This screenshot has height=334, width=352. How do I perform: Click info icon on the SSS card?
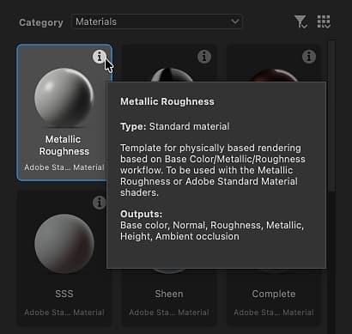click(x=99, y=203)
